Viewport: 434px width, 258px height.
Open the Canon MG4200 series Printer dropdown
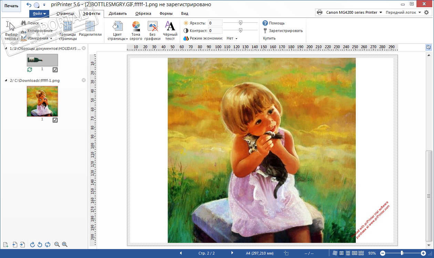pos(349,12)
